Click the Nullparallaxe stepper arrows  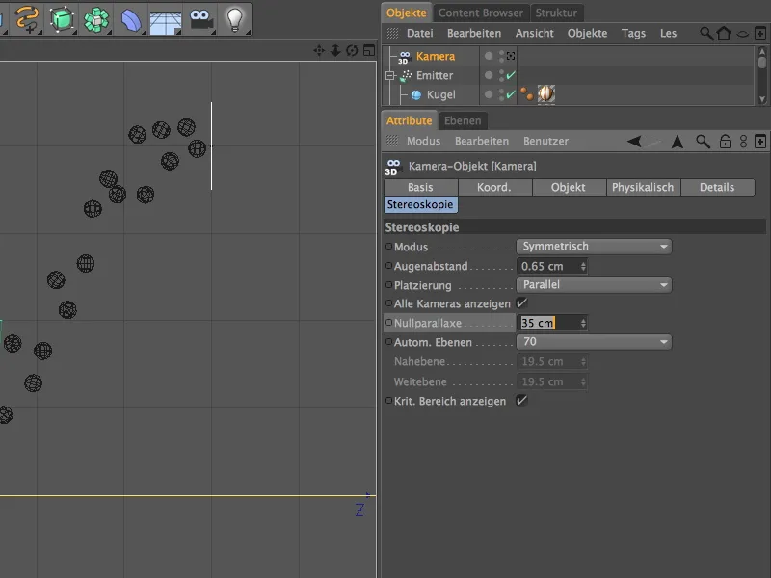tap(583, 323)
